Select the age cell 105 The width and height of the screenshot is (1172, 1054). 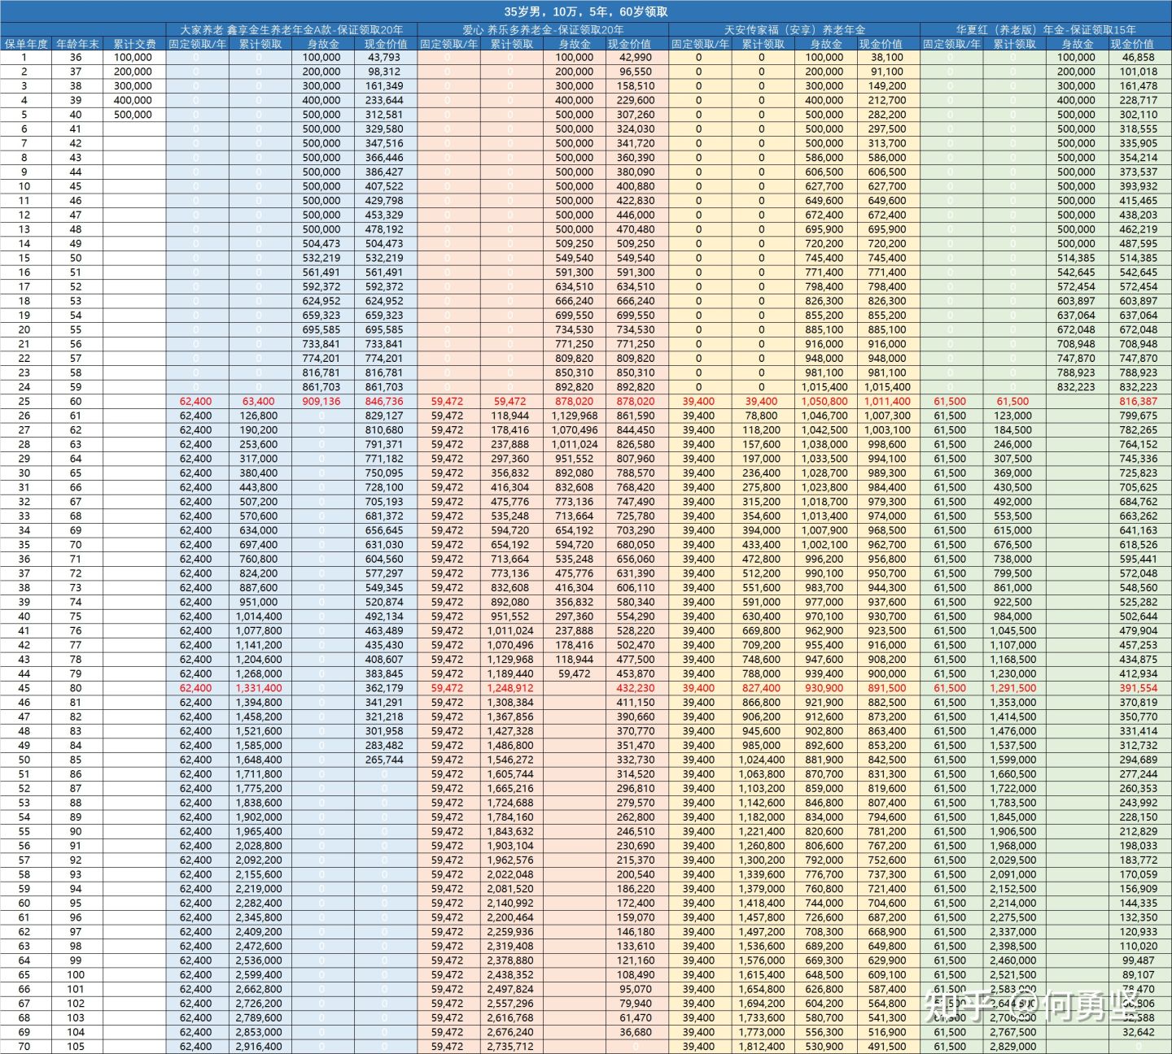pyautogui.click(x=76, y=1047)
